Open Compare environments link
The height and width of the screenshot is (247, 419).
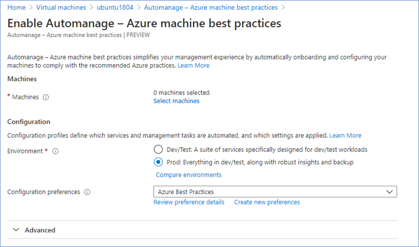coord(189,175)
